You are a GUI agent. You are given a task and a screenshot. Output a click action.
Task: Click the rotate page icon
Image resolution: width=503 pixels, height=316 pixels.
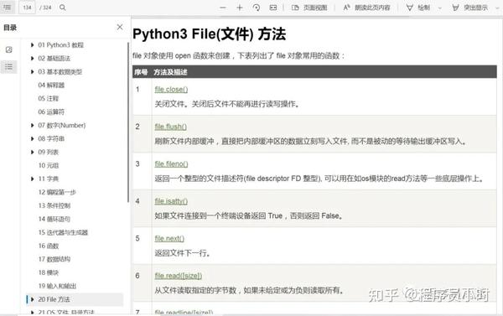point(257,8)
